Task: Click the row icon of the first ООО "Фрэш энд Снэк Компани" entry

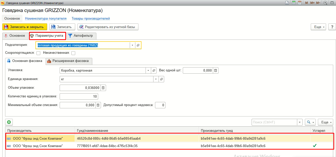Action: tap(9, 139)
